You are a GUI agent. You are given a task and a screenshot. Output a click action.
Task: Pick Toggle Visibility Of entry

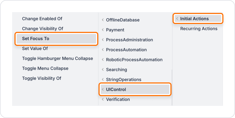pos(42,78)
